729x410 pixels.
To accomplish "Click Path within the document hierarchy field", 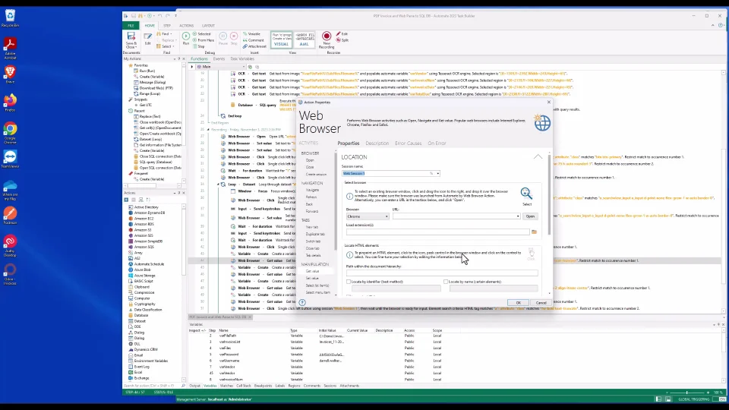I will (442, 273).
